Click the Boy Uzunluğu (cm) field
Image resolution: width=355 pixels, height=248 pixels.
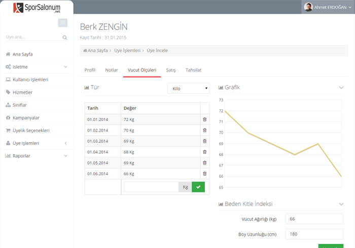point(314,234)
